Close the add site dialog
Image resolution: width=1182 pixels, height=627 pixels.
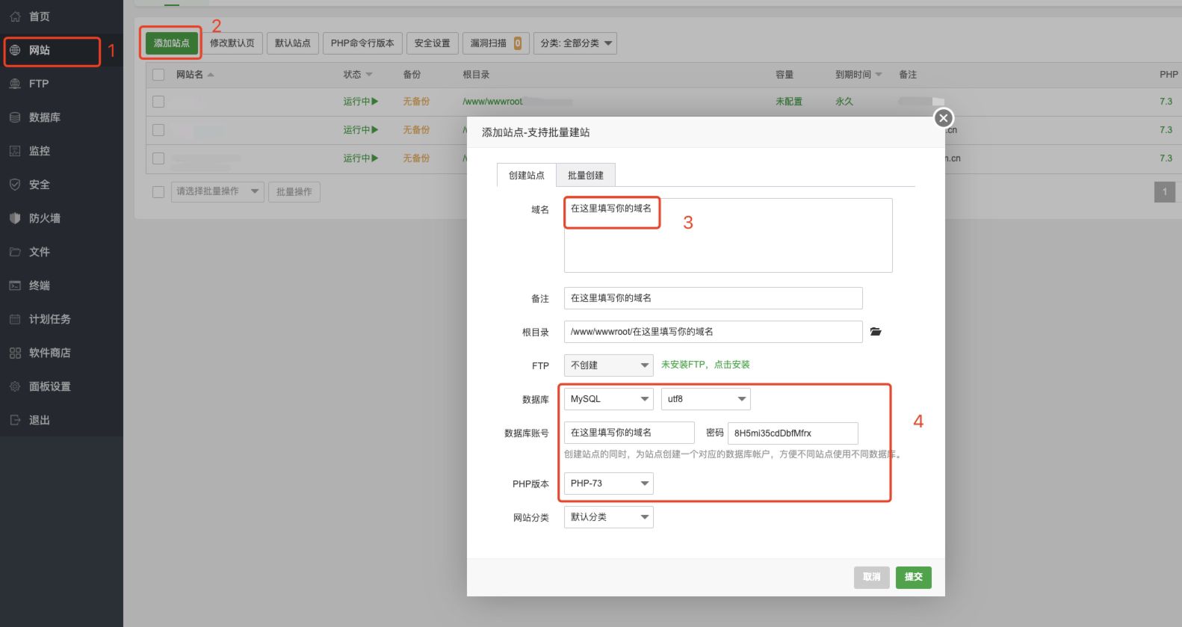point(944,118)
